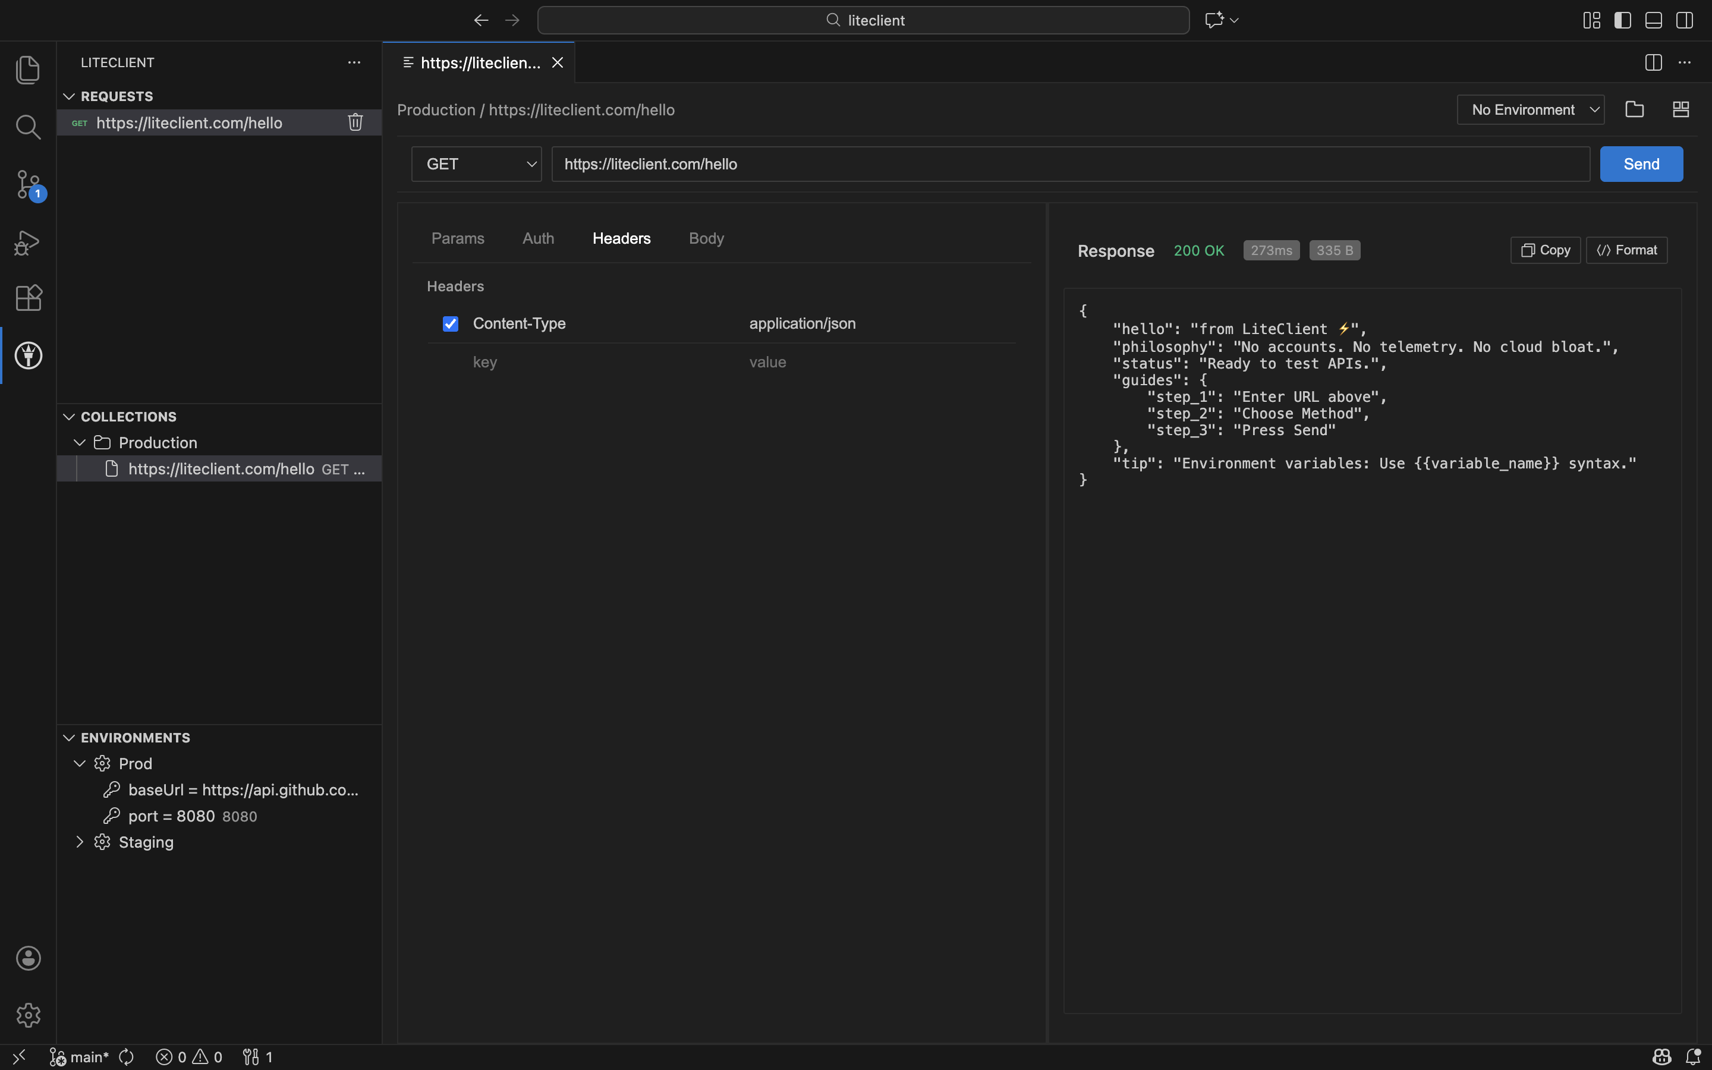Viewport: 1712px width, 1070px height.
Task: Open the Extensions view icon
Action: (29, 298)
